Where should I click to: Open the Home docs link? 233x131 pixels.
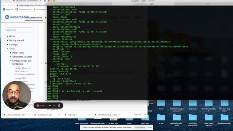coord(12,36)
